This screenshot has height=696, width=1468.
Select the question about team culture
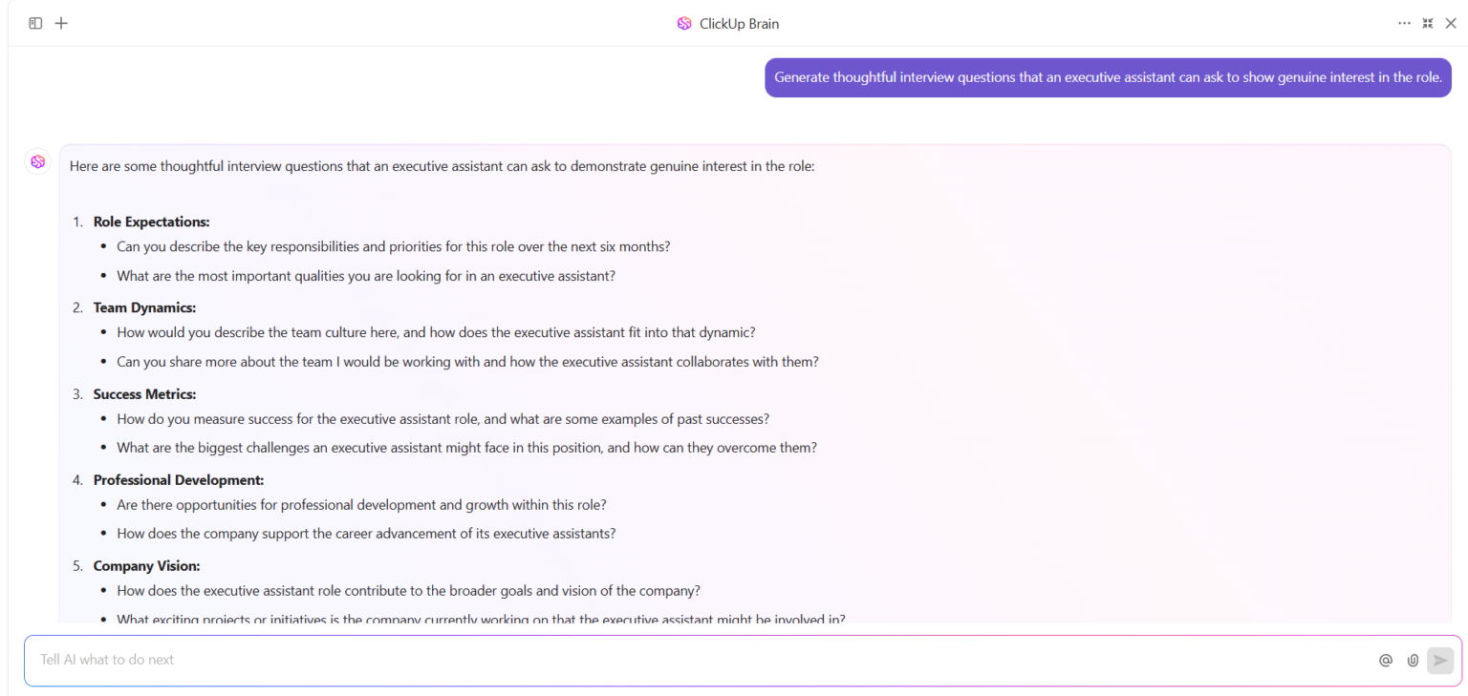point(435,332)
